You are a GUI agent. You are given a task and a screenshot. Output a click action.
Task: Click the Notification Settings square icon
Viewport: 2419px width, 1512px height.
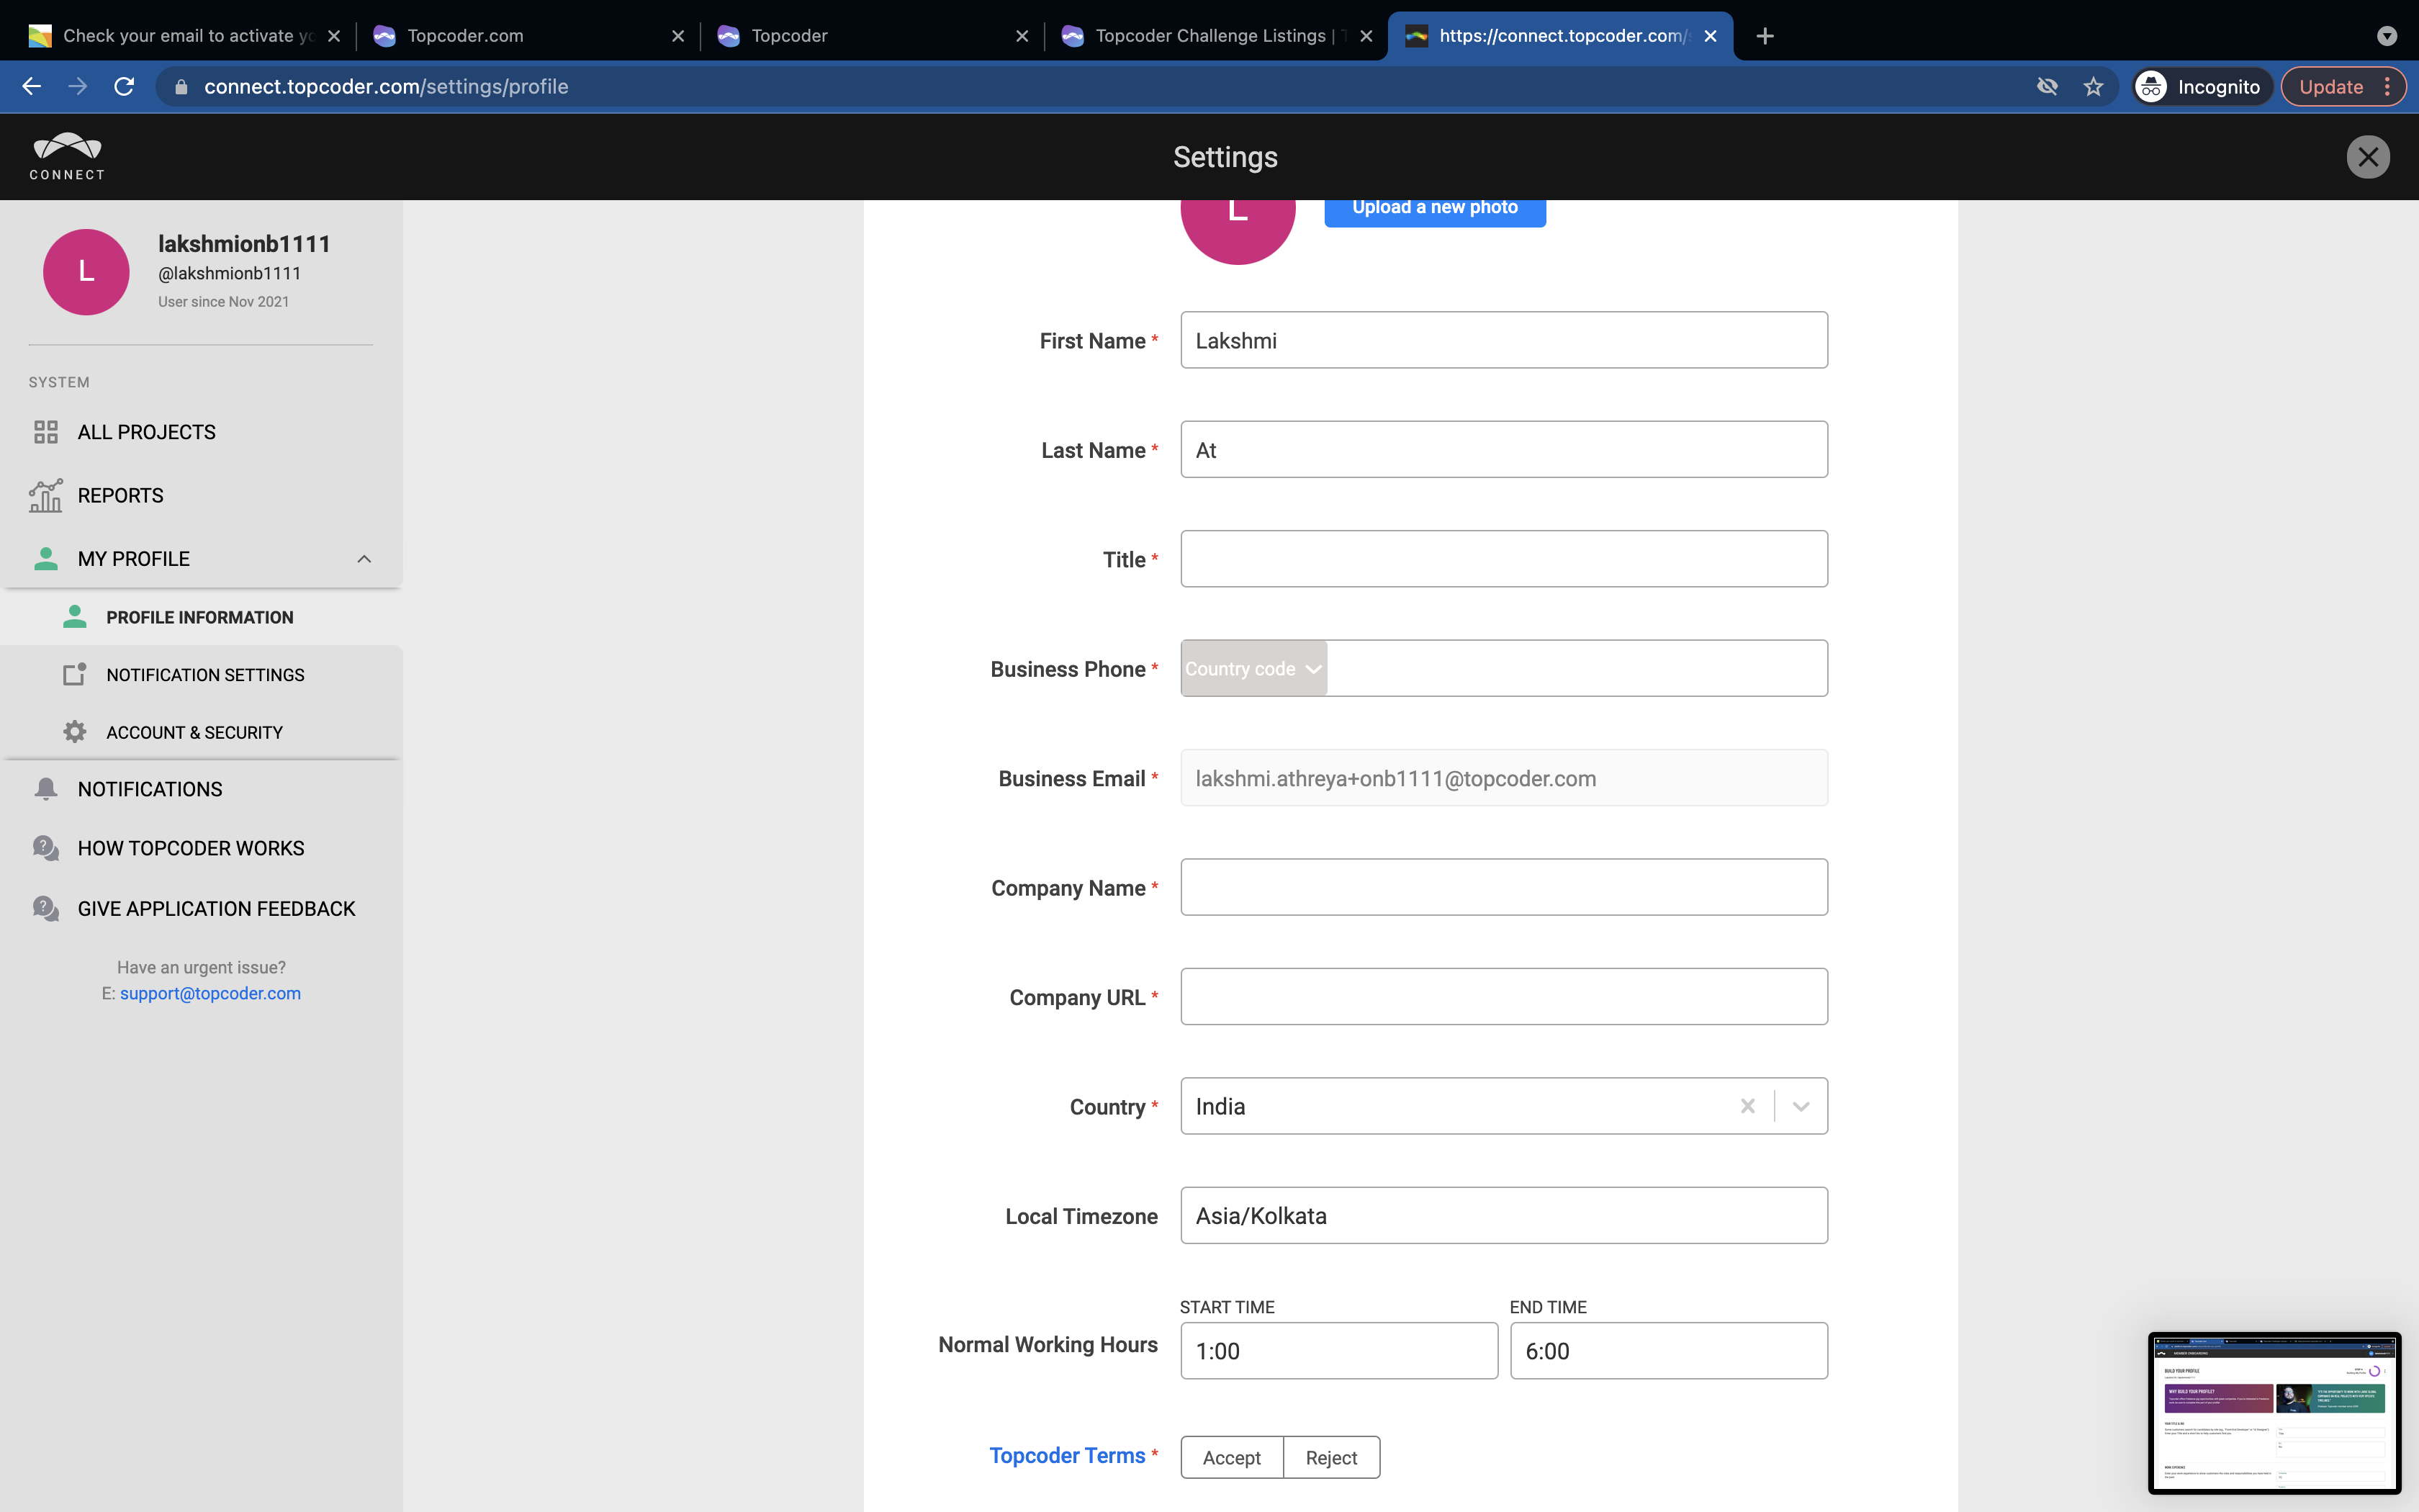tap(75, 675)
